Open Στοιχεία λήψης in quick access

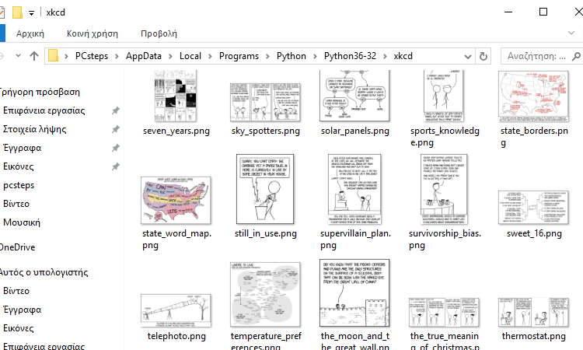pyautogui.click(x=34, y=129)
